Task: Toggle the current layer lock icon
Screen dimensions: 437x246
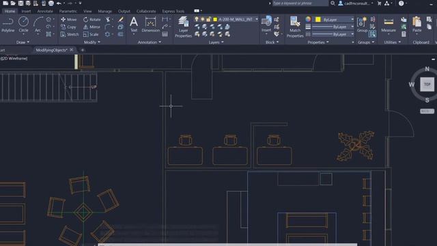Action: (x=208, y=19)
